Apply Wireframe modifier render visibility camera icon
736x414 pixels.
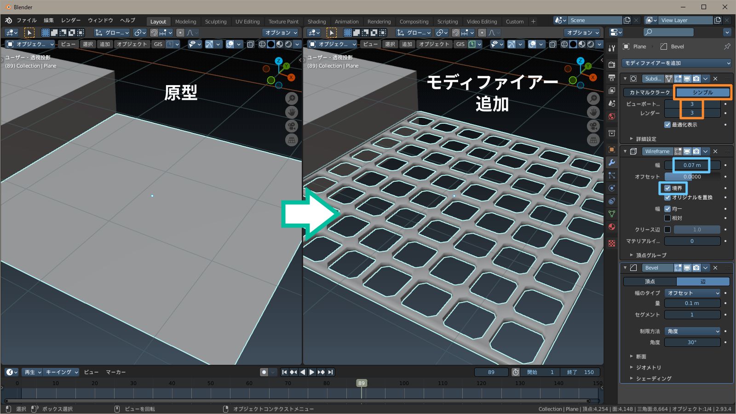(696, 151)
